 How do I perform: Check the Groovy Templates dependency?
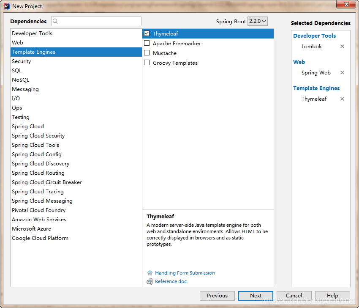point(147,63)
